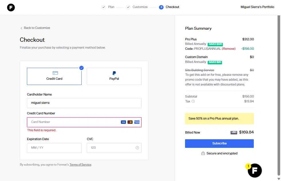The width and height of the screenshot is (281, 181).
Task: Focus the Credit Card Number field
Action: click(84, 122)
